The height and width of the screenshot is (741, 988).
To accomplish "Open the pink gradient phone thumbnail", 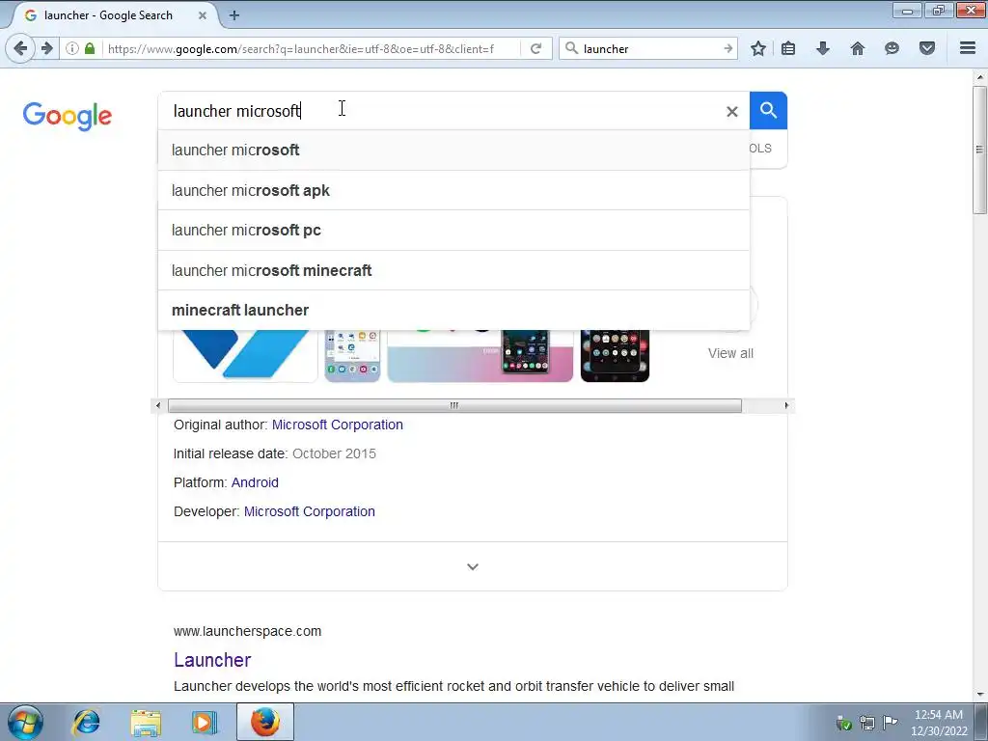I will [x=480, y=356].
